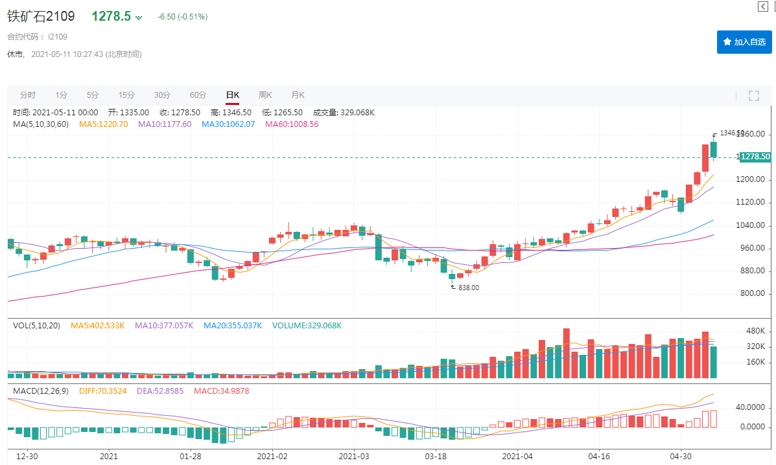This screenshot has width=776, height=465.
Task: Click the MACD(12,26,9) indicator label
Action: click(41, 391)
